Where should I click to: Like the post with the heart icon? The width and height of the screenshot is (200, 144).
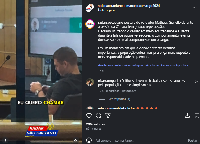pos(89,115)
